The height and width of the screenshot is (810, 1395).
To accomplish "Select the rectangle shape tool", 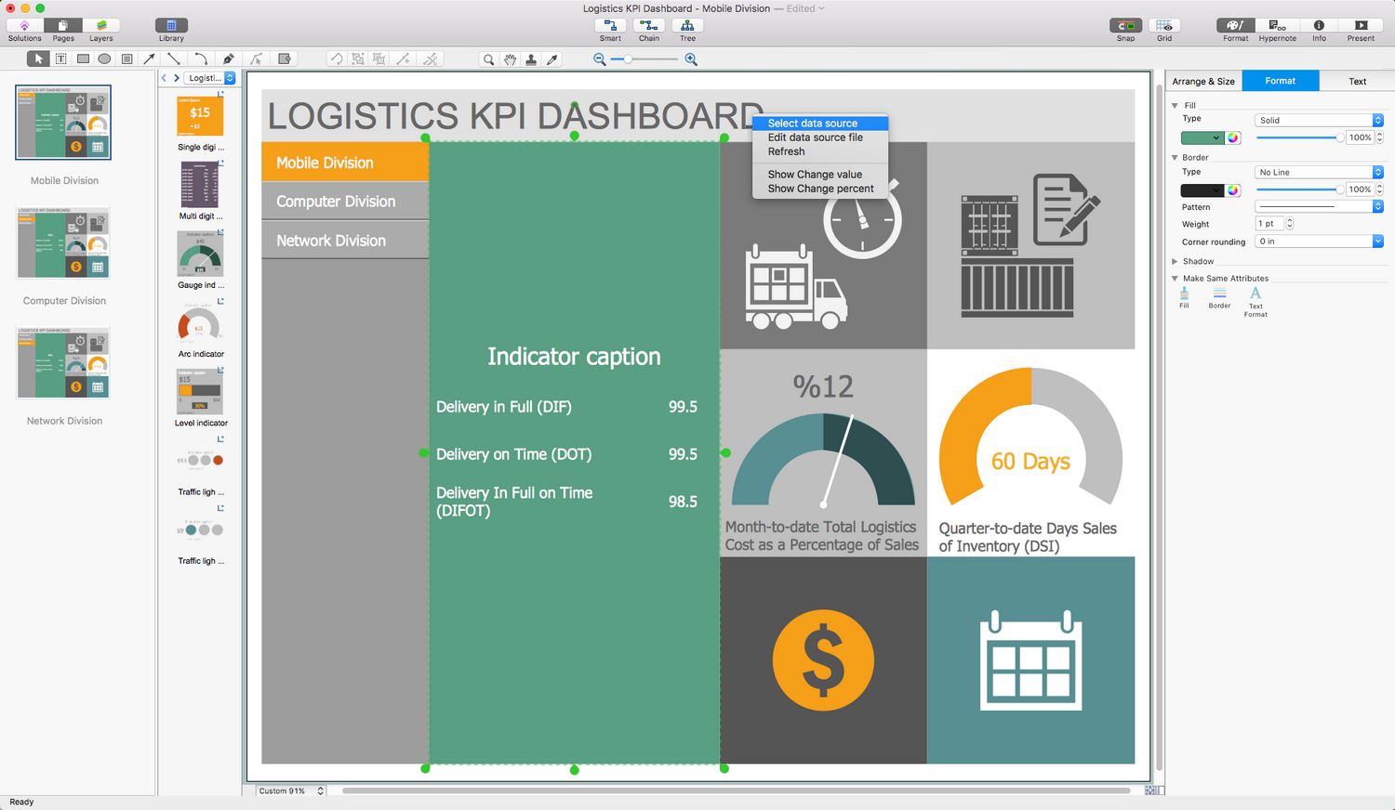I will (83, 59).
